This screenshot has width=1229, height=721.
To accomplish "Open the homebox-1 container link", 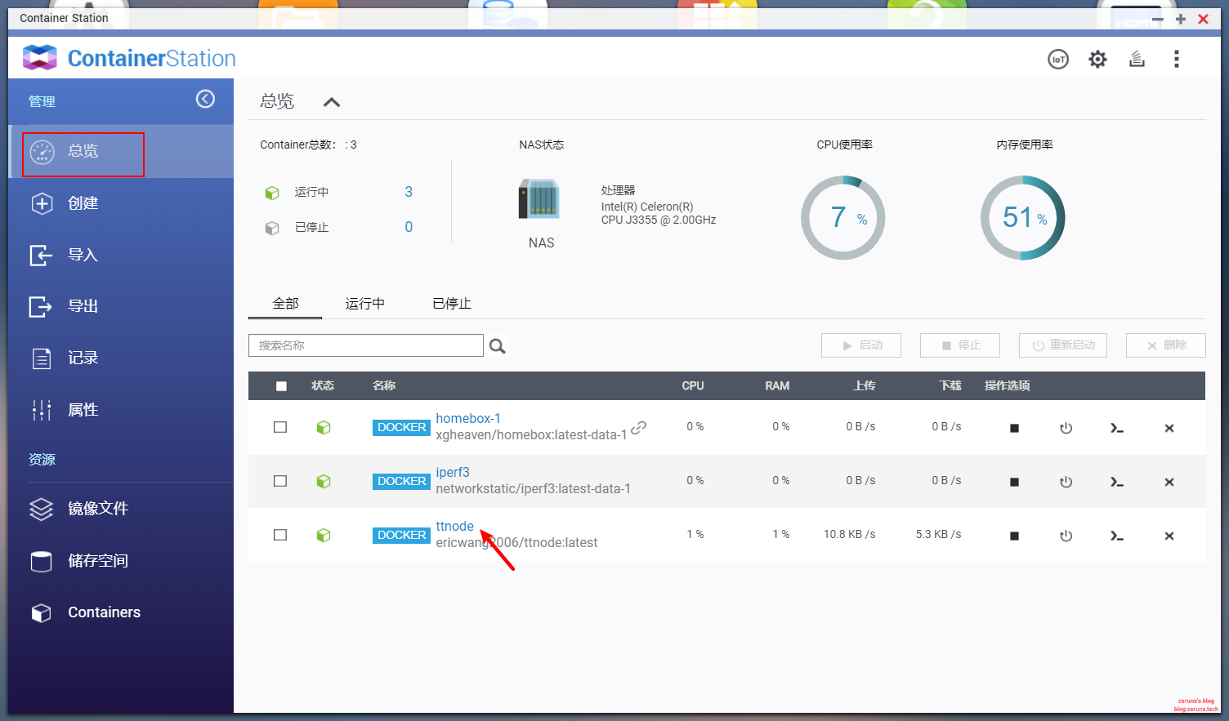I will (x=468, y=418).
